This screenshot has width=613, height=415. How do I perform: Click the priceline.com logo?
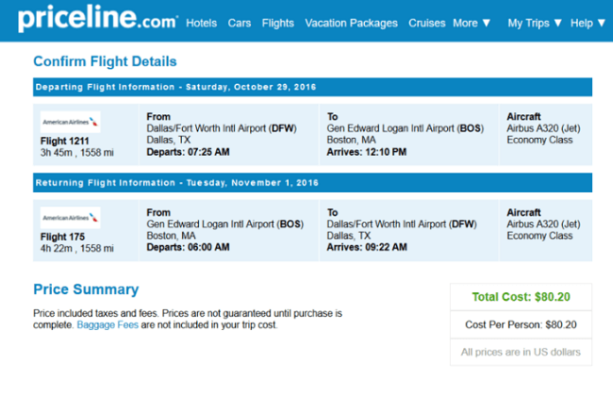tap(98, 18)
